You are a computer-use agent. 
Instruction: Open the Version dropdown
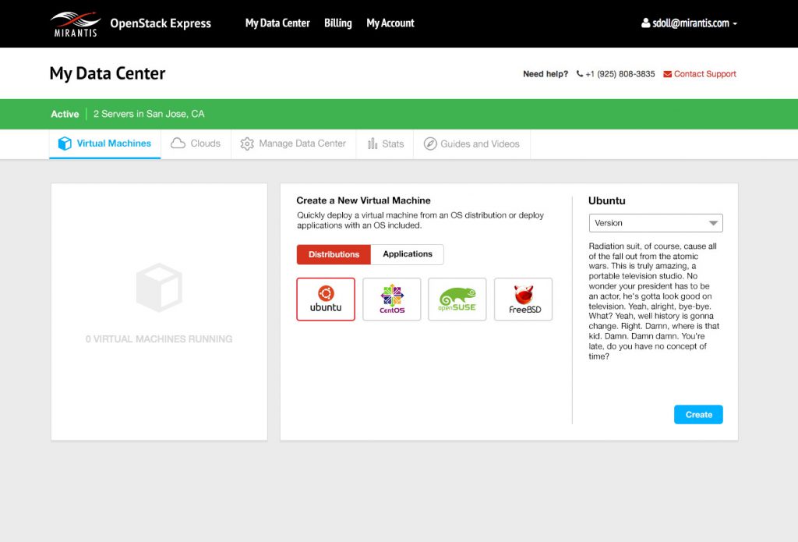pos(655,223)
